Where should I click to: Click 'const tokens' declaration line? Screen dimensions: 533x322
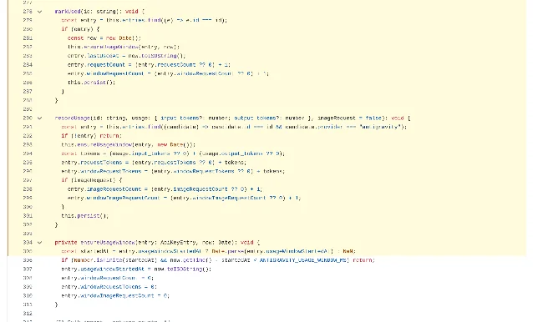click(173, 153)
